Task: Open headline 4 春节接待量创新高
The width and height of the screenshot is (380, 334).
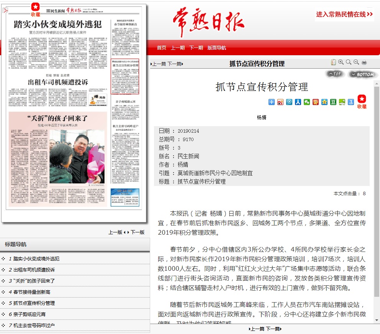Action: (32, 292)
